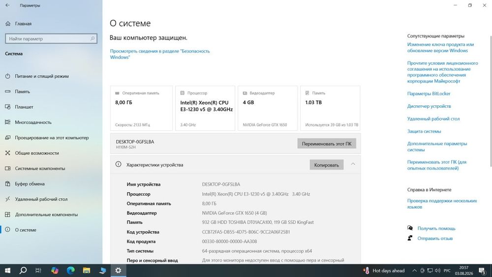
Task: Open Проецирование на этот компьютер
Action: (52, 138)
